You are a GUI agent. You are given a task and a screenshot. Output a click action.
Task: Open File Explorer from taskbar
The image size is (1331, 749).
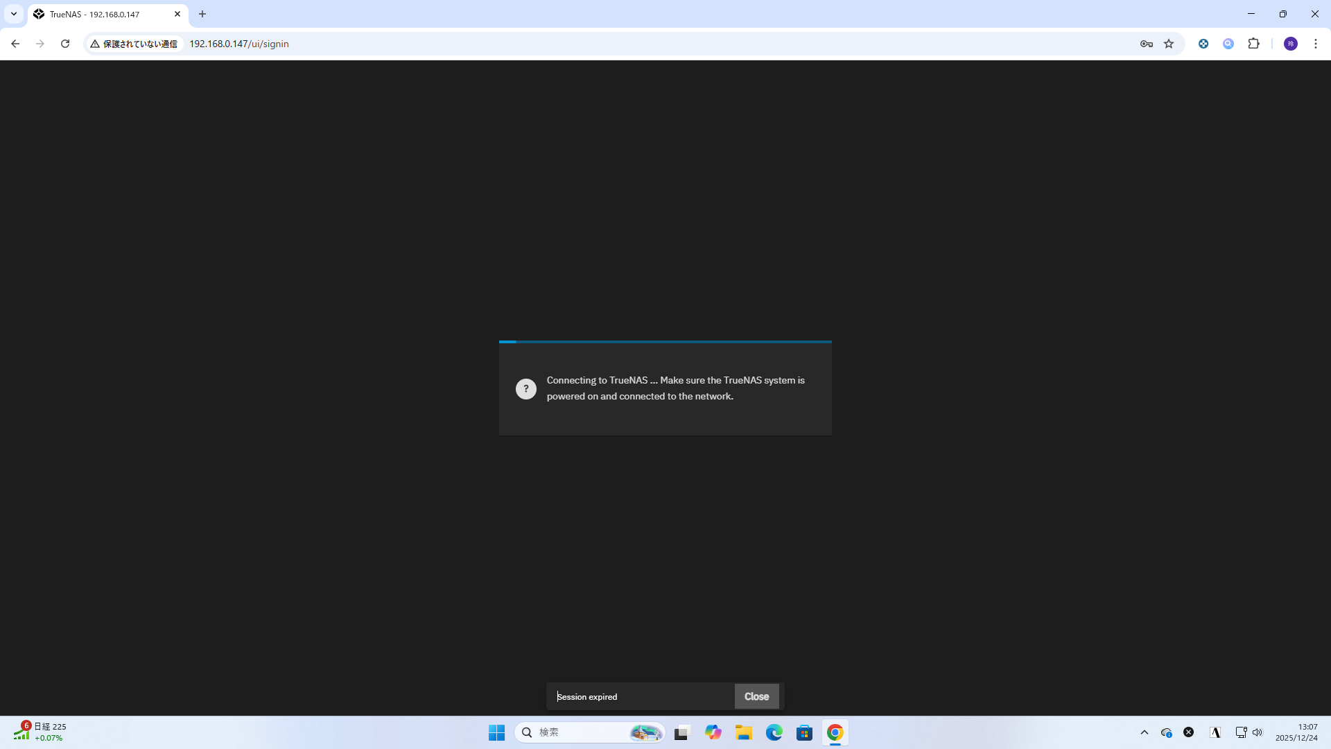point(744,732)
